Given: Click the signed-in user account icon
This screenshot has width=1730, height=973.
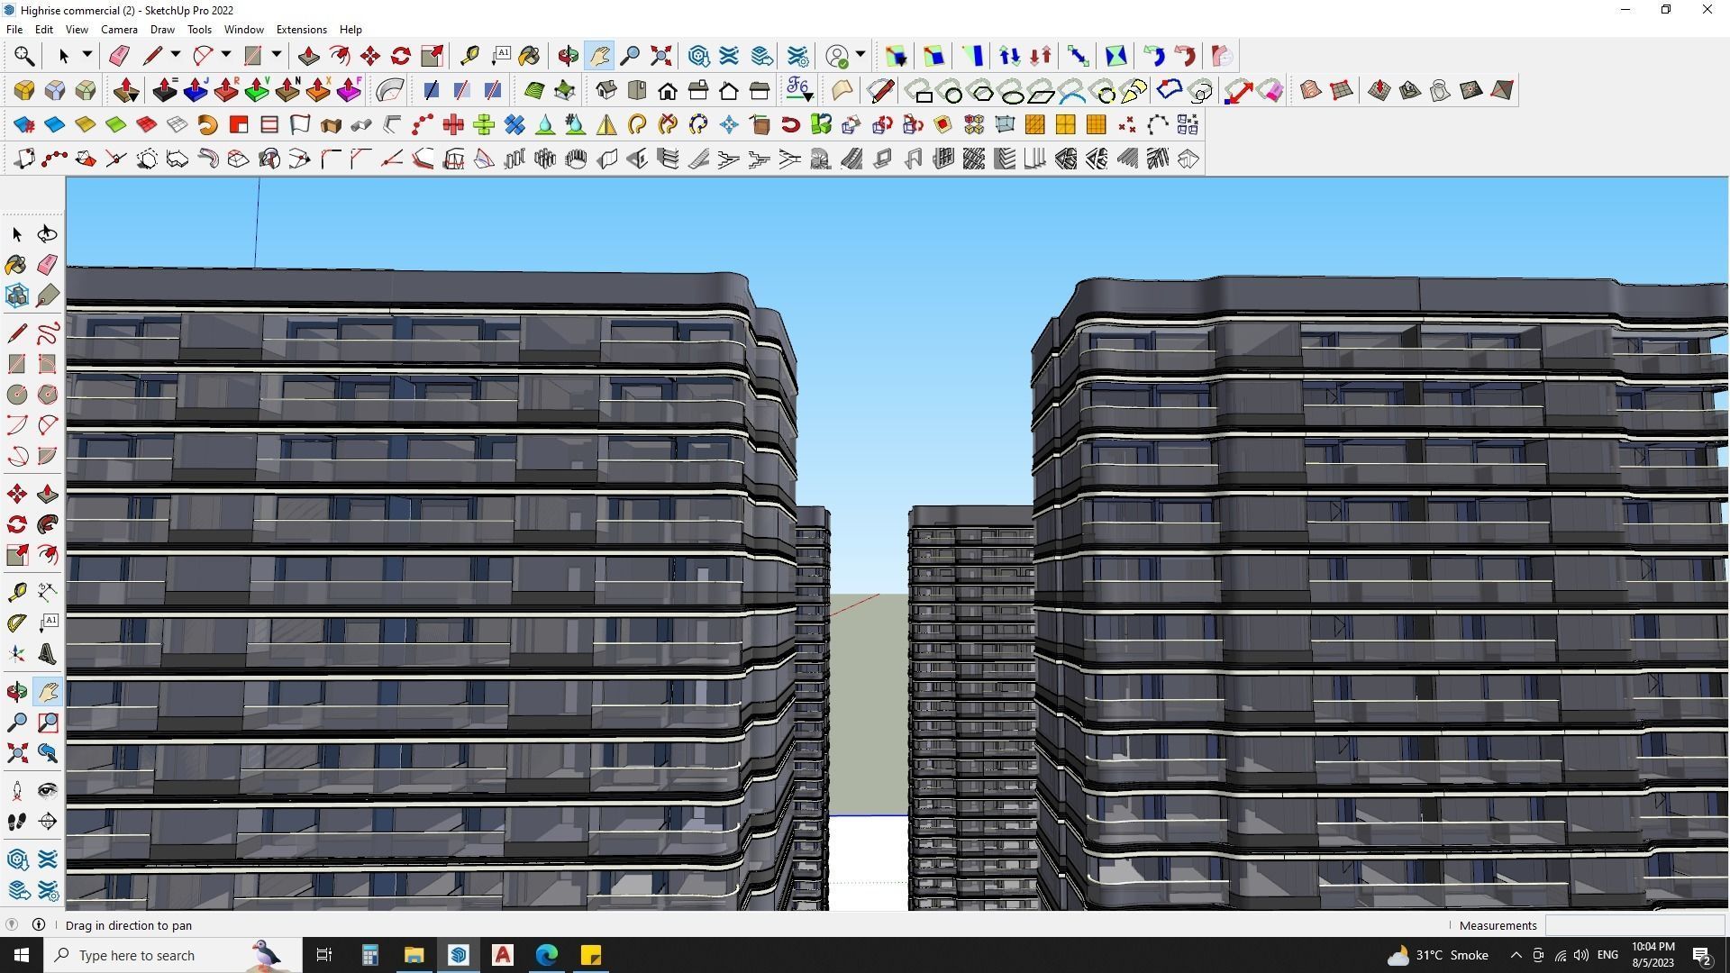Looking at the screenshot, I should pos(838,56).
